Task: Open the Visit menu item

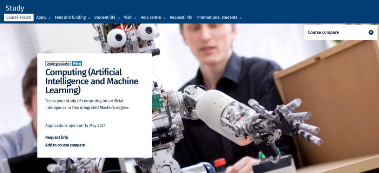Action: [x=128, y=18]
